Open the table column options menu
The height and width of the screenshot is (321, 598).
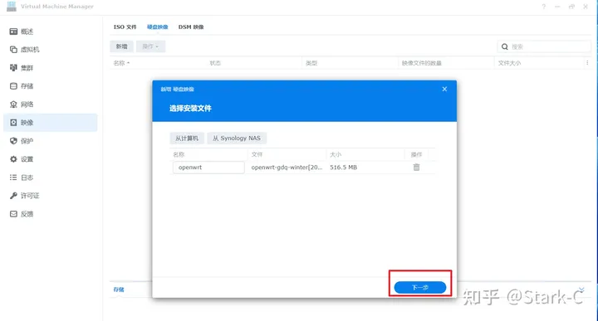point(587,63)
